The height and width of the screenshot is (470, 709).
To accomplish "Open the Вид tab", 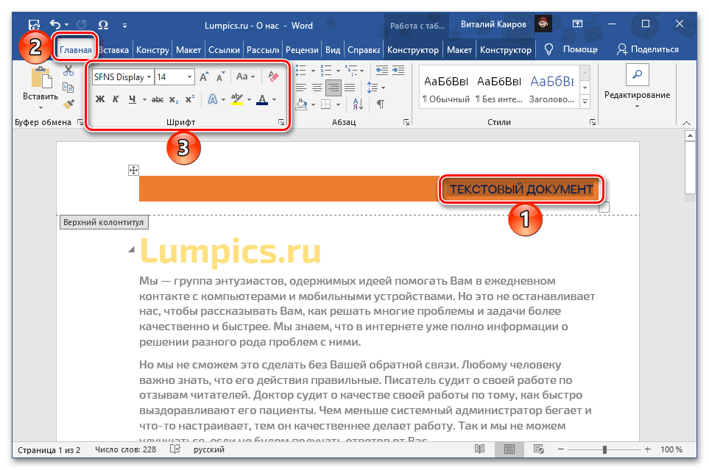I will click(333, 50).
